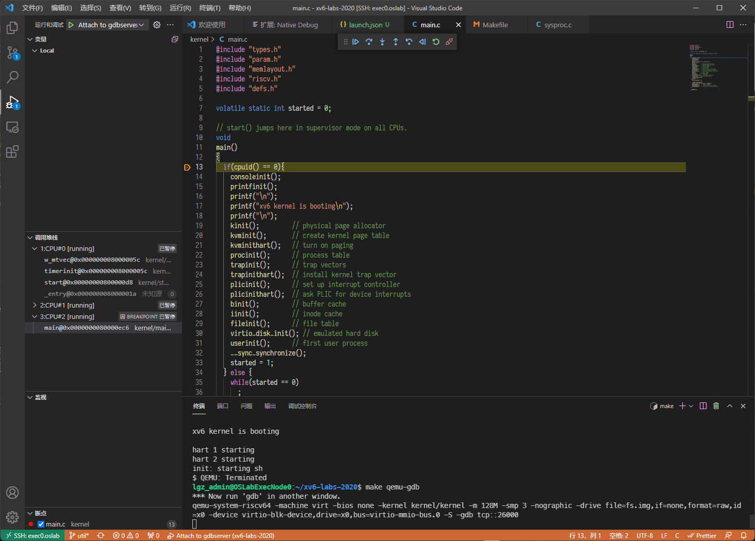This screenshot has height=541, width=755.
Task: Open the Source Control view
Action: [x=12, y=53]
